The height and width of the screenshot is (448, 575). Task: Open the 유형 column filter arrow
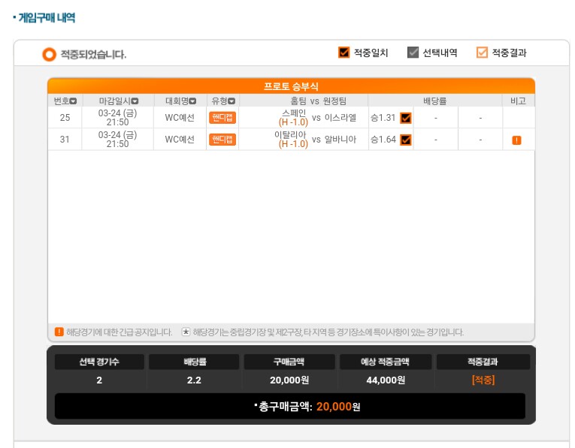coord(232,101)
